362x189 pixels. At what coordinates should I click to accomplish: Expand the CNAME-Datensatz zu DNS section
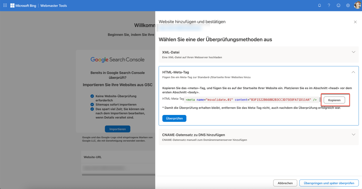pyautogui.click(x=353, y=134)
